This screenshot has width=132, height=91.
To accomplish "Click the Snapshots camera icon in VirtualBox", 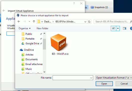I will click(x=92, y=7).
